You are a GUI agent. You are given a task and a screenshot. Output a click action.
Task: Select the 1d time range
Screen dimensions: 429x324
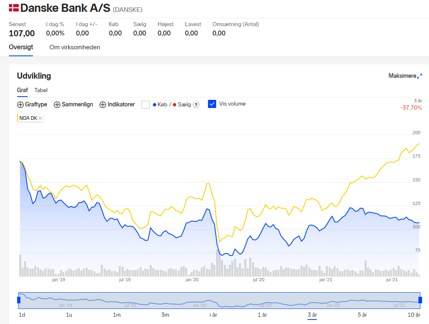coord(22,315)
